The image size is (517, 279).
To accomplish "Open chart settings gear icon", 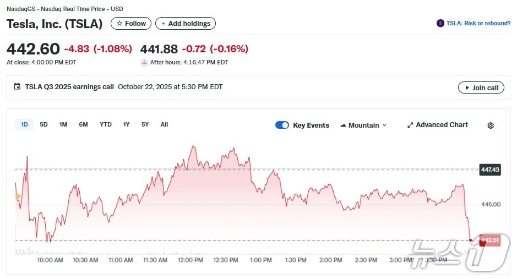I will point(490,125).
